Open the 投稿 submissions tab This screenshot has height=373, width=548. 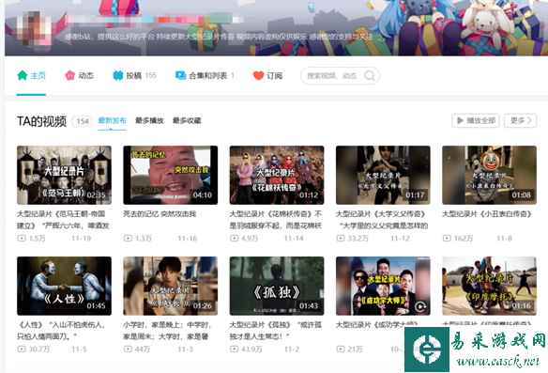tap(134, 75)
